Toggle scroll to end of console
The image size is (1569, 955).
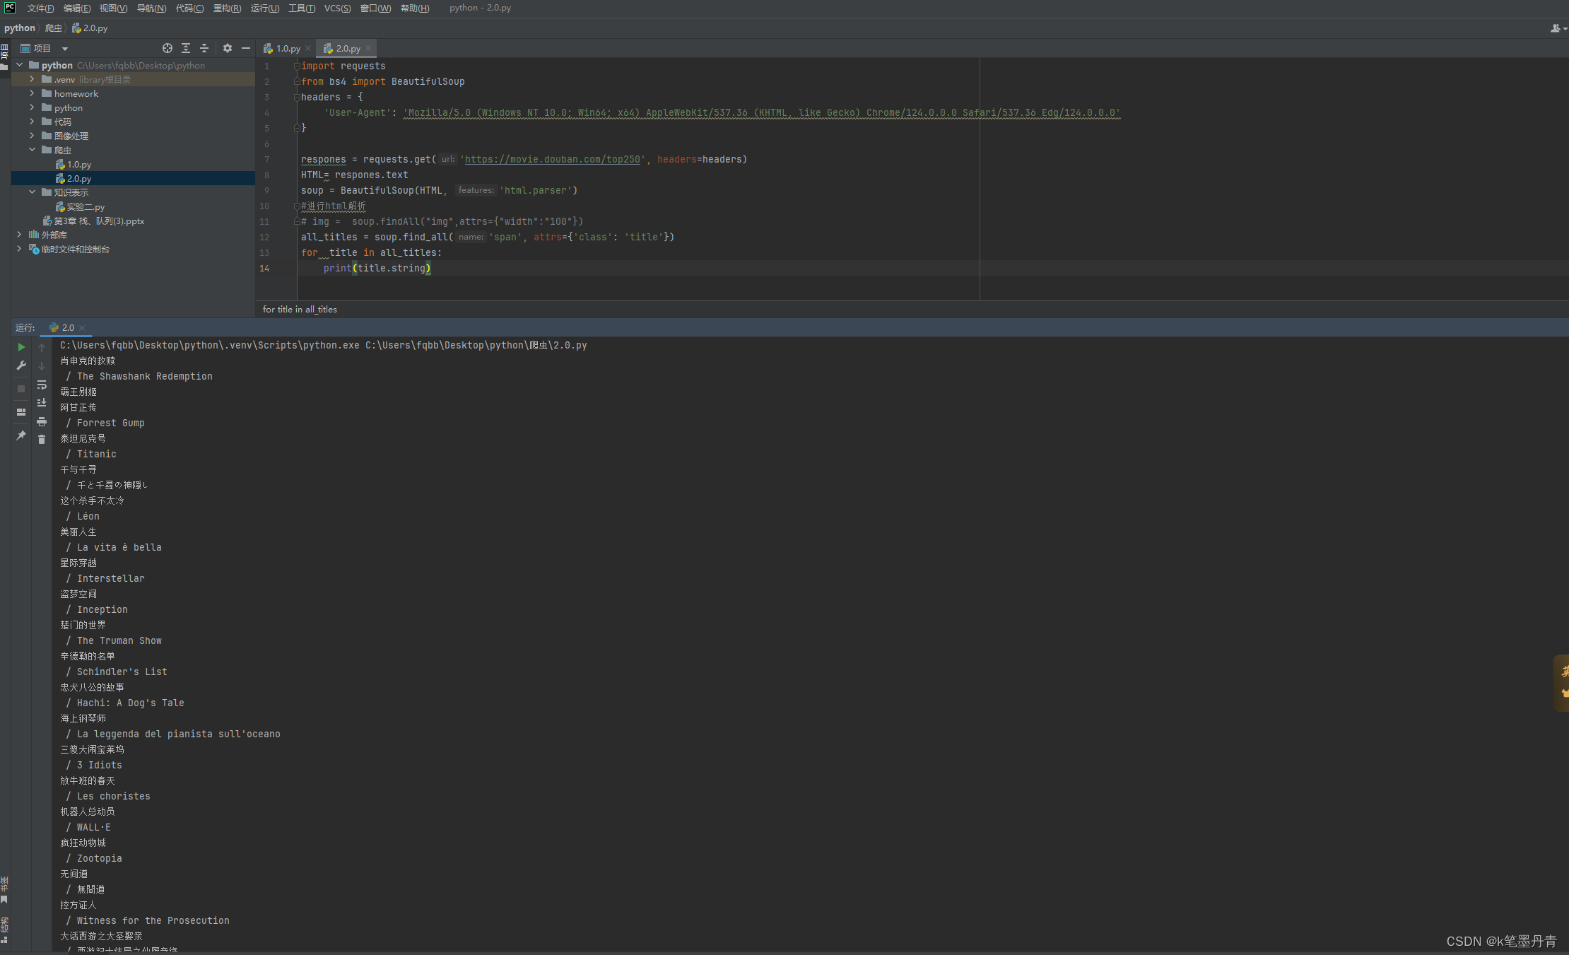[42, 403]
